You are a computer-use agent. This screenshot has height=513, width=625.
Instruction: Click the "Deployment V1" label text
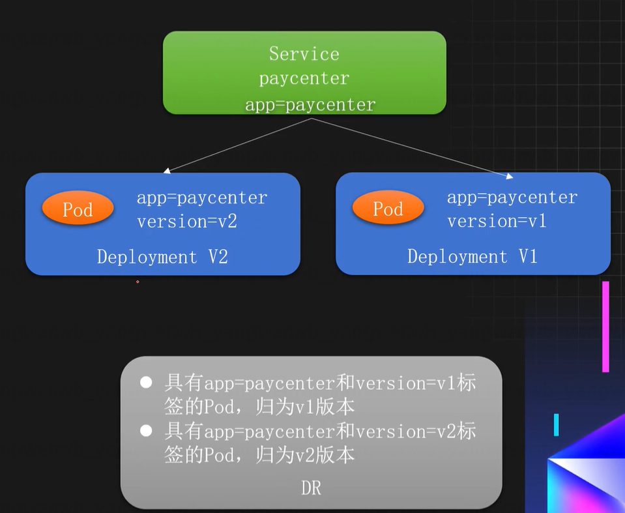coord(472,257)
